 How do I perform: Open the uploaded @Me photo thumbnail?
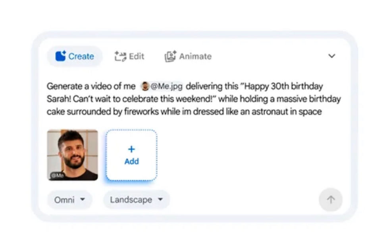click(x=72, y=155)
